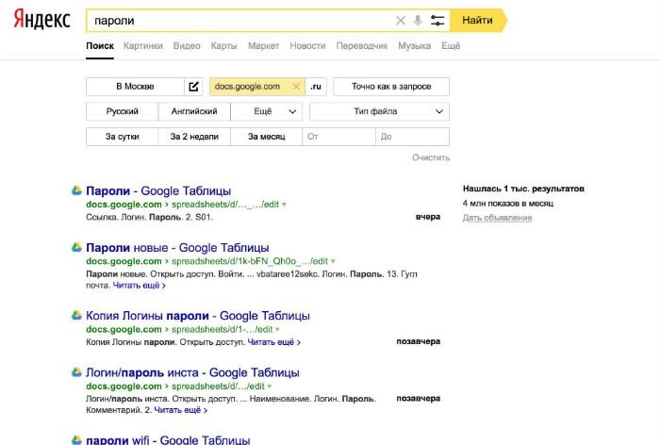Open advanced search filters icon
Screen dimensions: 660x445
coord(437,20)
